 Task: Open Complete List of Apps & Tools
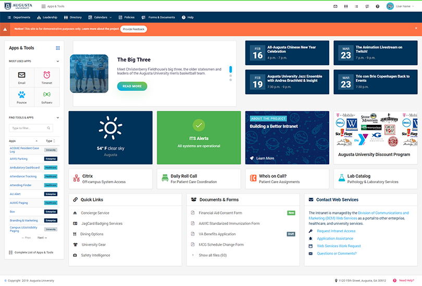[31, 253]
